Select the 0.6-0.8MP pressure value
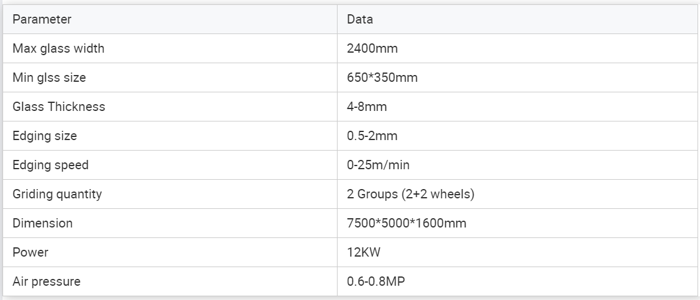The width and height of the screenshot is (700, 300). point(376,282)
